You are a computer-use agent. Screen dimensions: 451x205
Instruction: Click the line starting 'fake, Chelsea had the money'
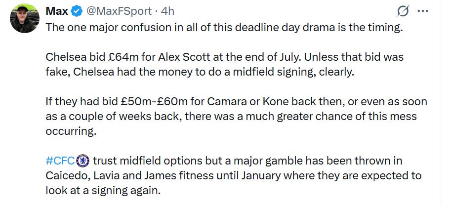click(200, 72)
